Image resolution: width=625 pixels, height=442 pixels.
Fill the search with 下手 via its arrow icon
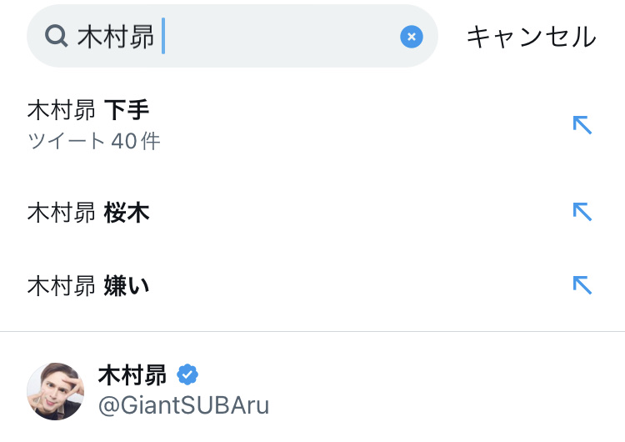coord(582,125)
